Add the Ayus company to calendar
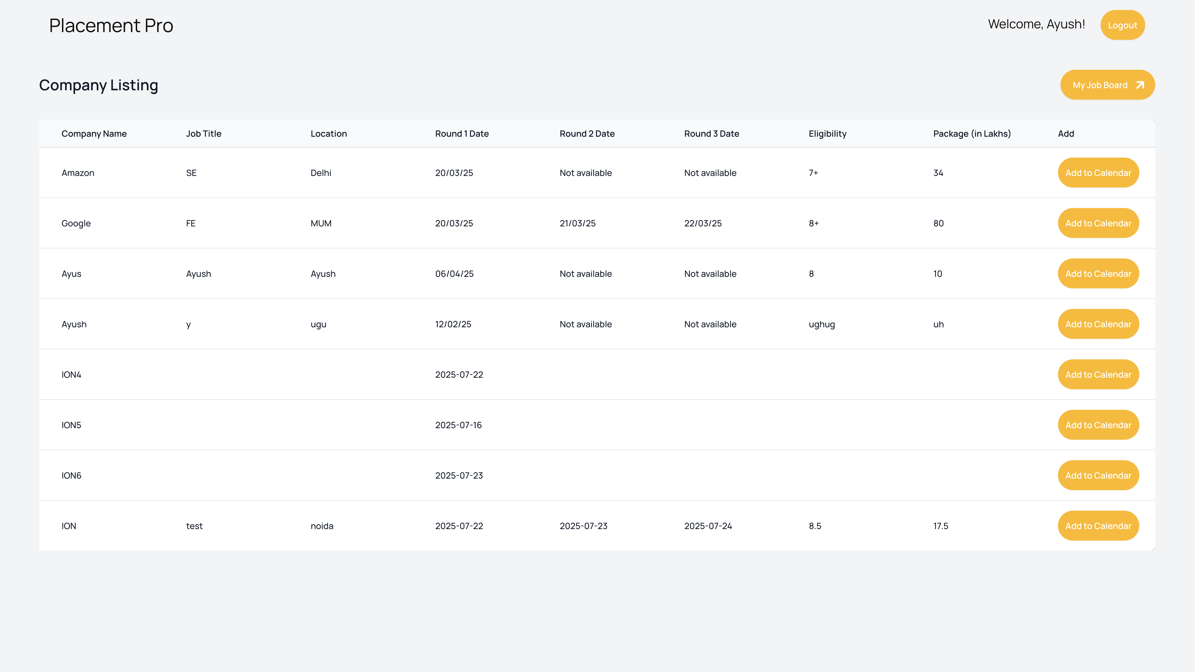1195x672 pixels. 1098,274
